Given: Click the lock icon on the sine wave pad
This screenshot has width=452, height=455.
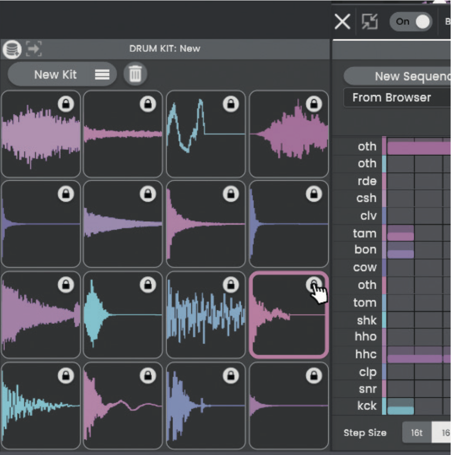Looking at the screenshot, I should (230, 105).
